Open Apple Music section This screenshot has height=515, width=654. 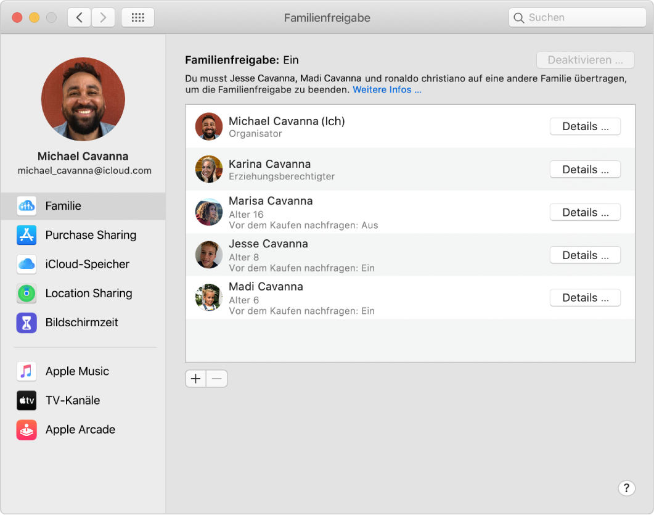[83, 371]
